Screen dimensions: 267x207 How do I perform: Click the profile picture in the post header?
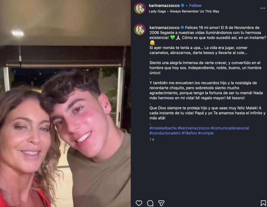pos(140,8)
